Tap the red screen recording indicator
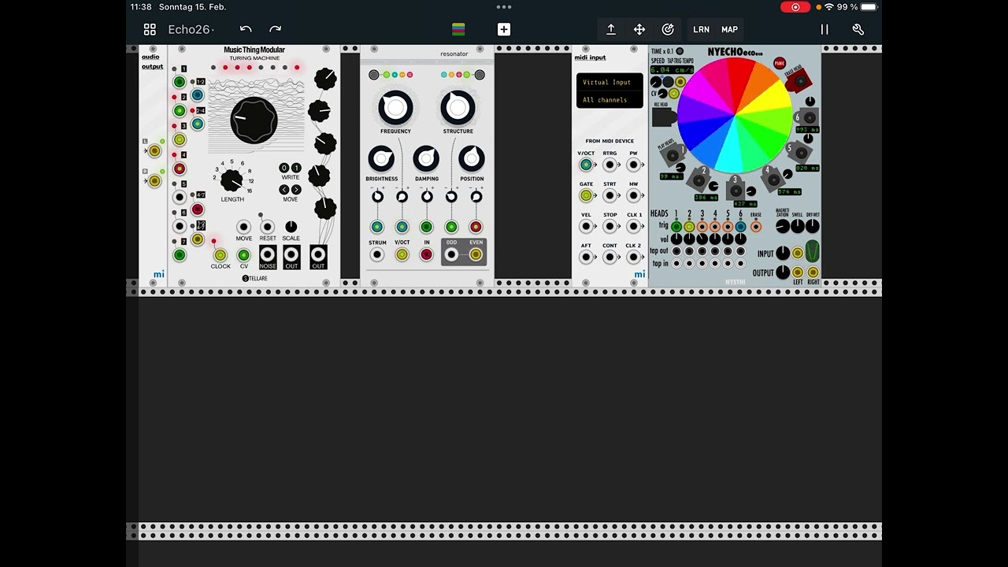1008x567 pixels. (x=795, y=7)
